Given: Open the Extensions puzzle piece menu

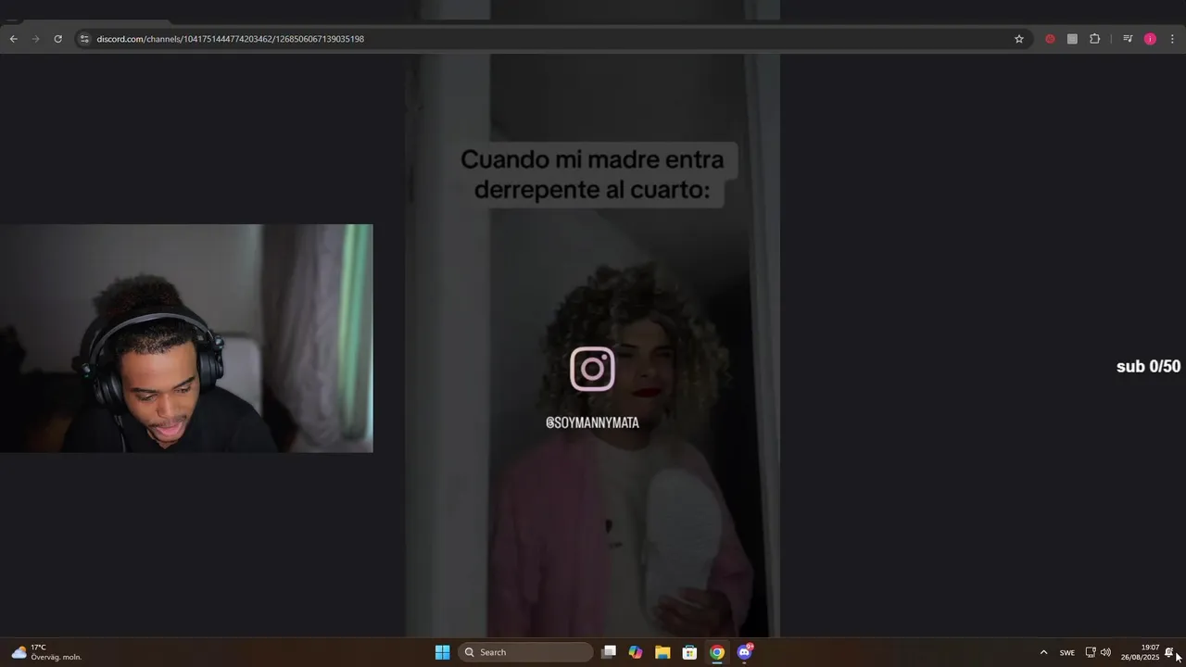Looking at the screenshot, I should 1094,39.
